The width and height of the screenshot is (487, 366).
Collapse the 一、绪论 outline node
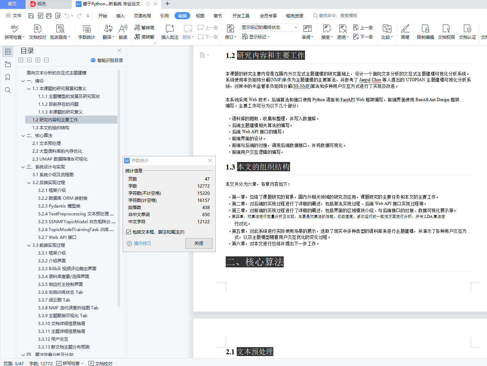point(23,81)
